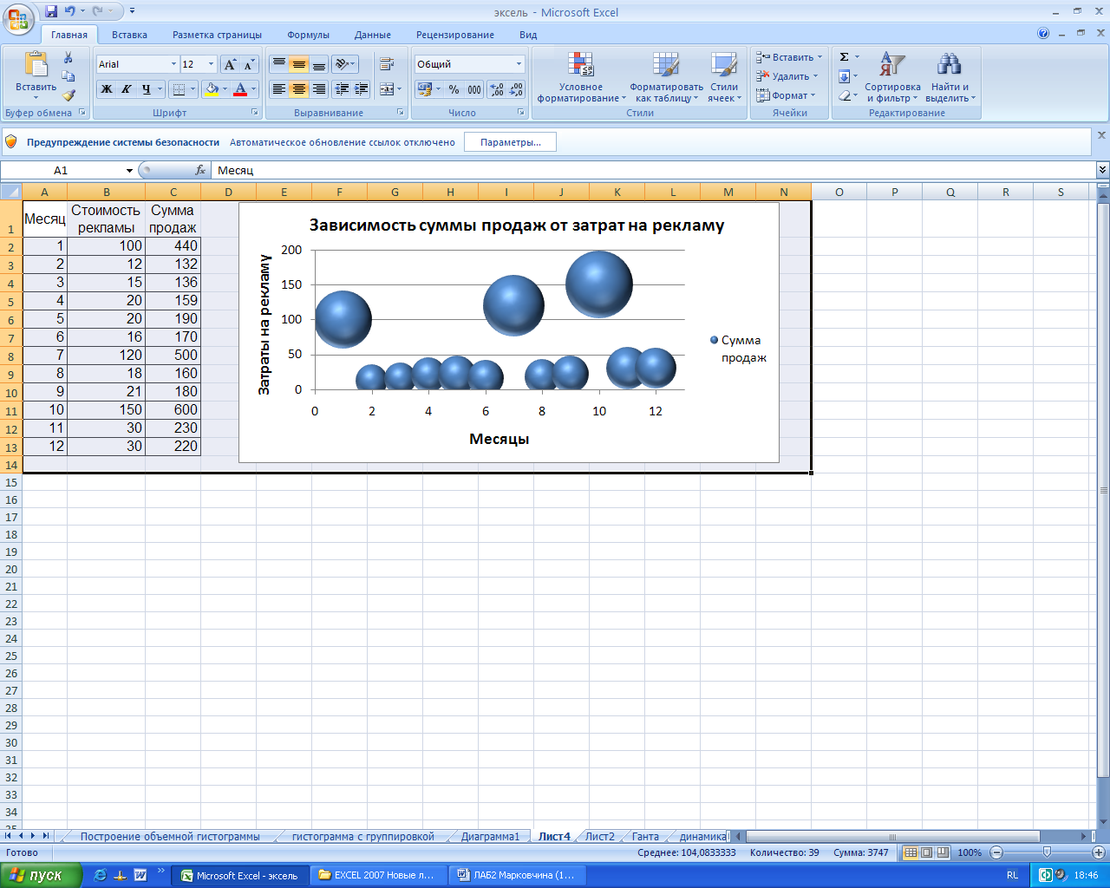Image resolution: width=1110 pixels, height=888 pixels.
Task: Switch to the Данные ribbon tab
Action: tap(372, 35)
